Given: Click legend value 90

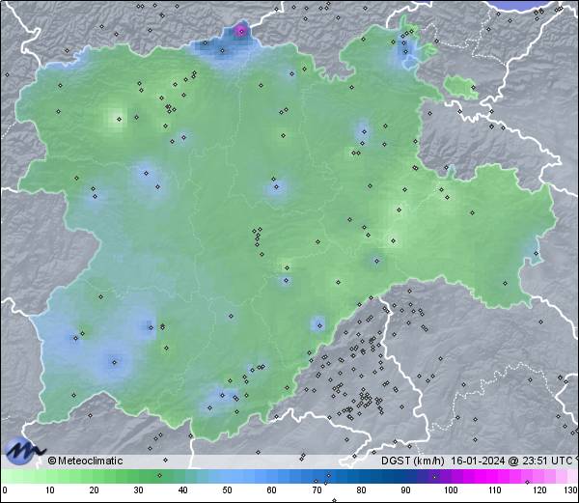Looking at the screenshot, I should (405, 490).
